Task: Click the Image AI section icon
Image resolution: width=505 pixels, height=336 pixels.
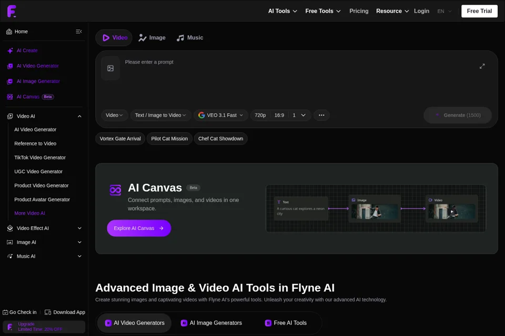Action: [10, 243]
